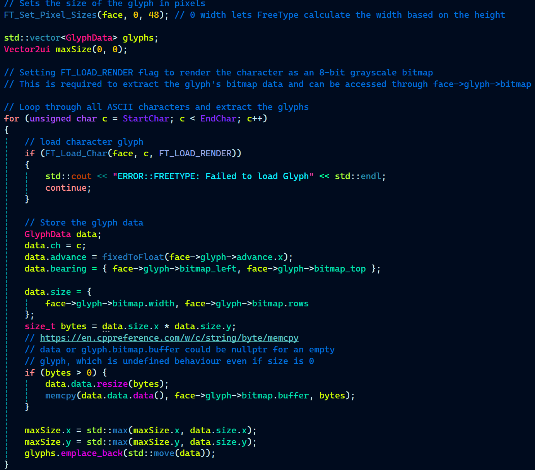This screenshot has width=535, height=470.
Task: Open the cppreference memcpy documentation link
Action: [x=169, y=338]
